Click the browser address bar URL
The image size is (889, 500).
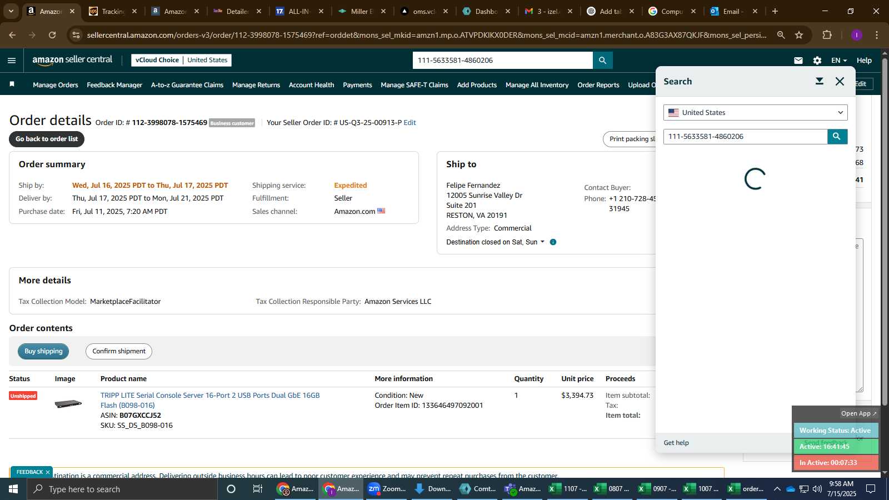pos(427,35)
